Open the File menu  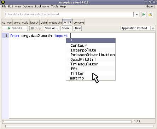(4, 6)
